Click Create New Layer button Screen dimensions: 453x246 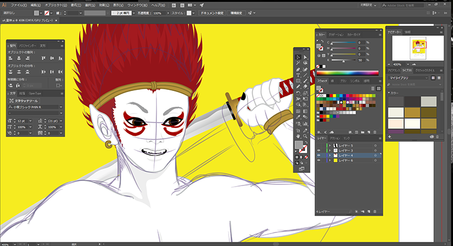click(369, 212)
